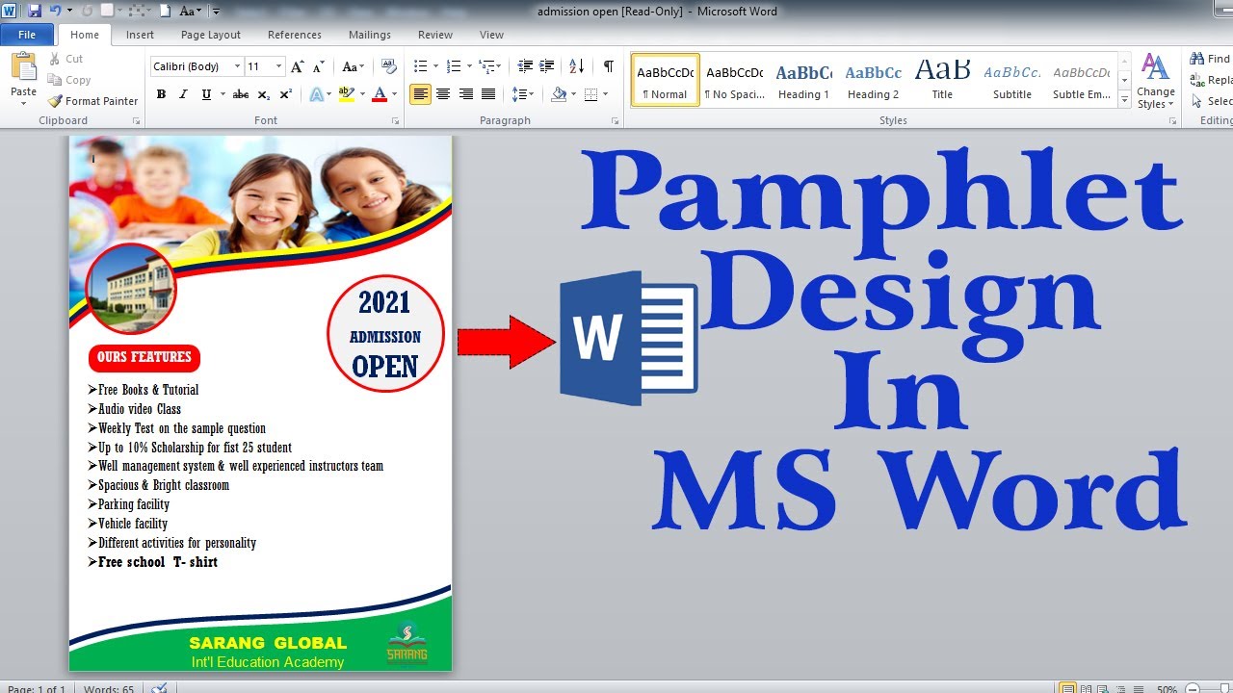This screenshot has height=693, width=1233.
Task: Open the Borders button
Action: tap(590, 94)
